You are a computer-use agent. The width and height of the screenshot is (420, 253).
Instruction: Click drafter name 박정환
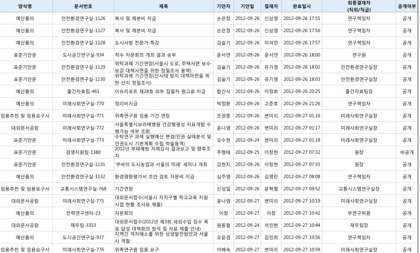click(223, 104)
